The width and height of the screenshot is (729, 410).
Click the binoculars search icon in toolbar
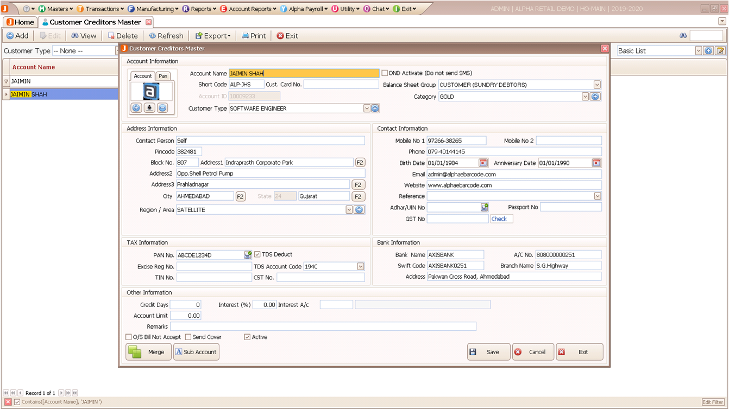[x=683, y=36]
